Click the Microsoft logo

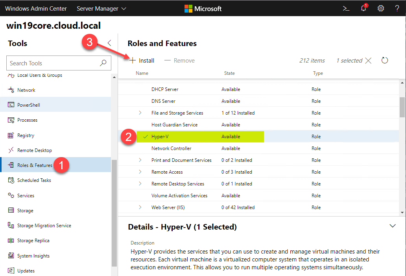tap(203, 9)
